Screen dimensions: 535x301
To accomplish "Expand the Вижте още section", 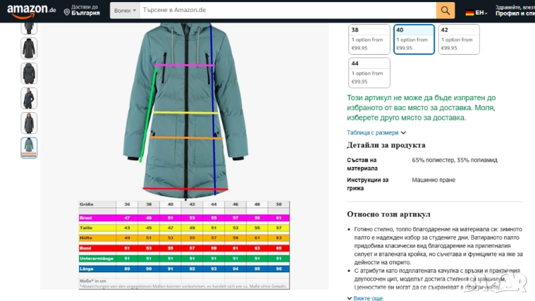I will click(x=367, y=298).
